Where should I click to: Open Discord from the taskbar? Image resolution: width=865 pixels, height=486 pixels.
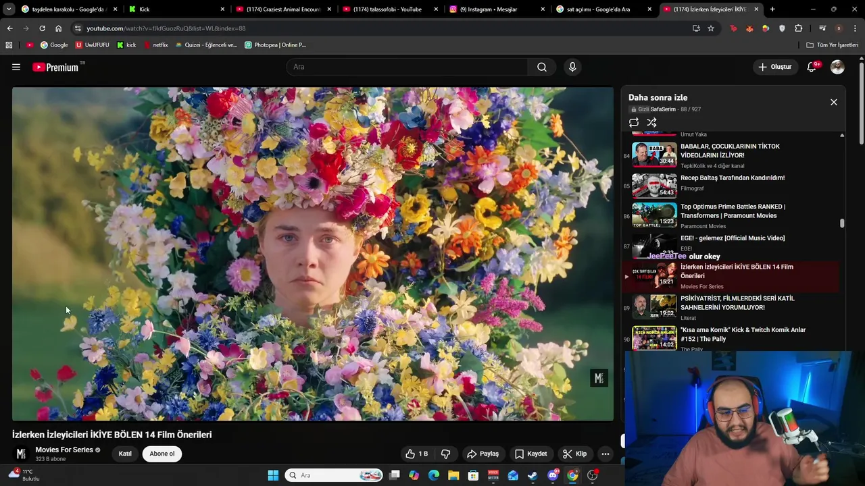tap(553, 475)
